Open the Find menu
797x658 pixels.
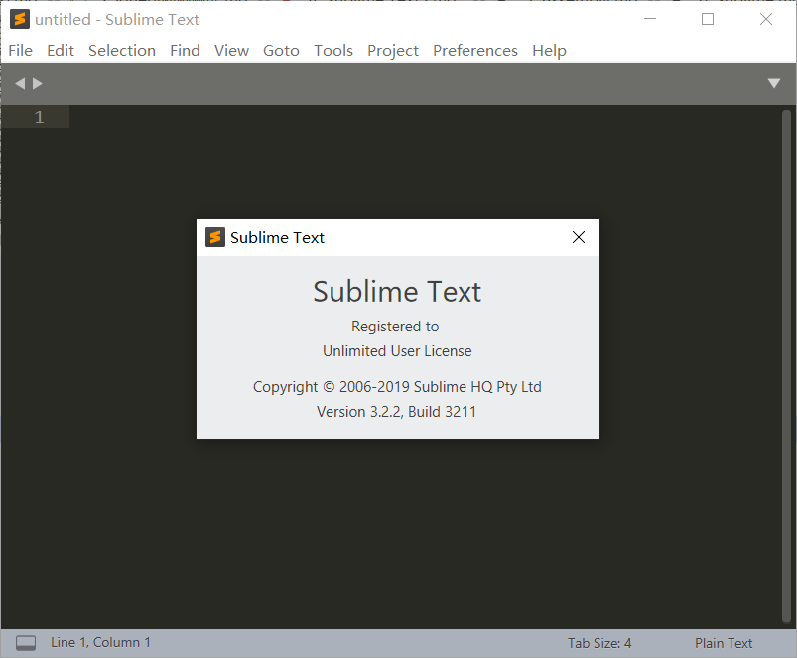[185, 51]
